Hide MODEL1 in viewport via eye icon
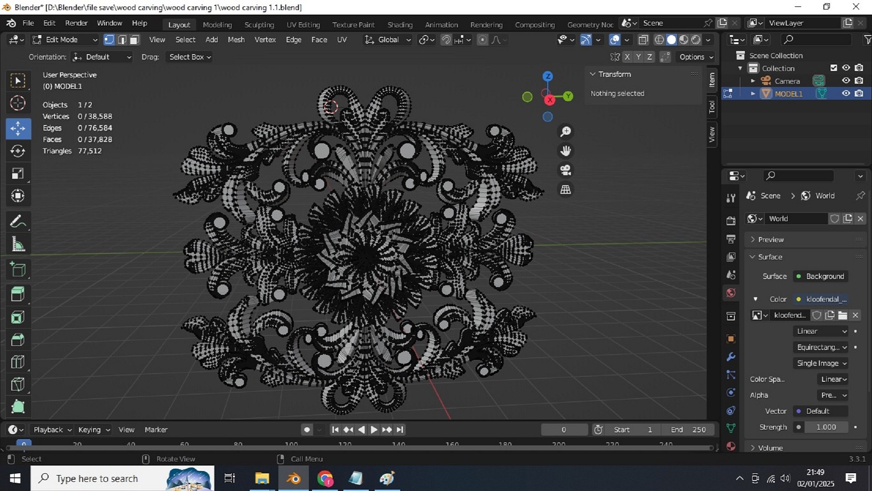 pyautogui.click(x=846, y=93)
